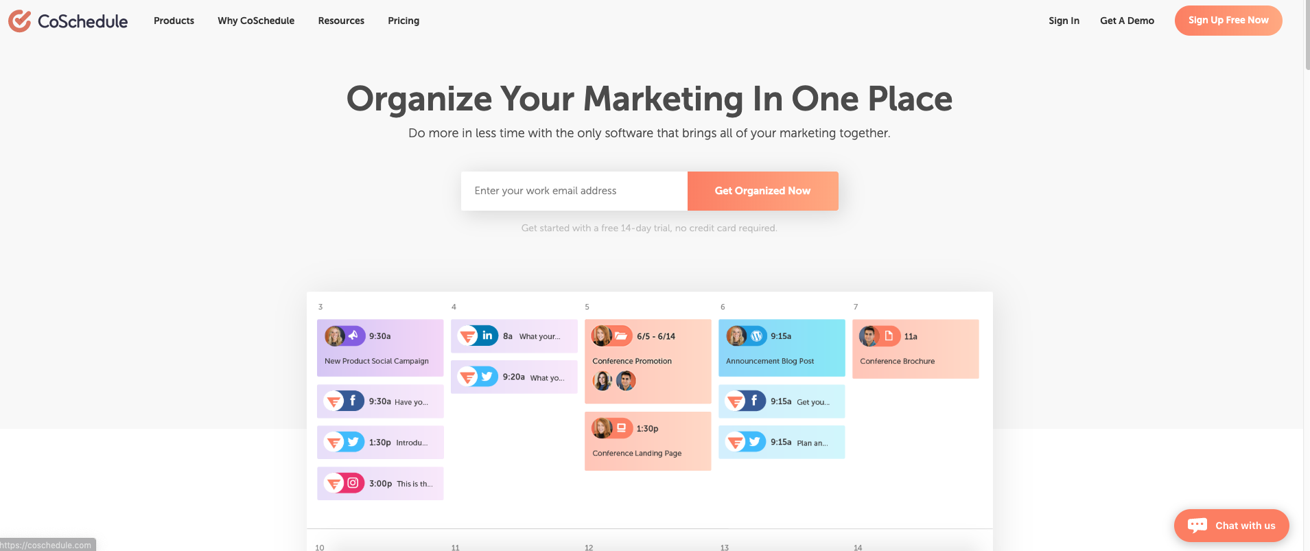Click the laptop icon on Conference Landing Page
Screen dimensions: 1310x551
[621, 427]
